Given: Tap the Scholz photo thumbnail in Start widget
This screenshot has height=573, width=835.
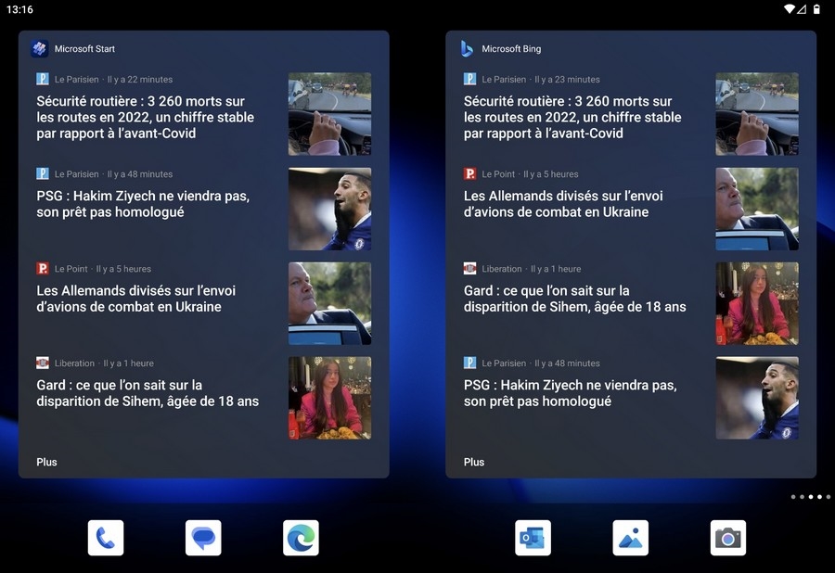Looking at the screenshot, I should coord(329,303).
